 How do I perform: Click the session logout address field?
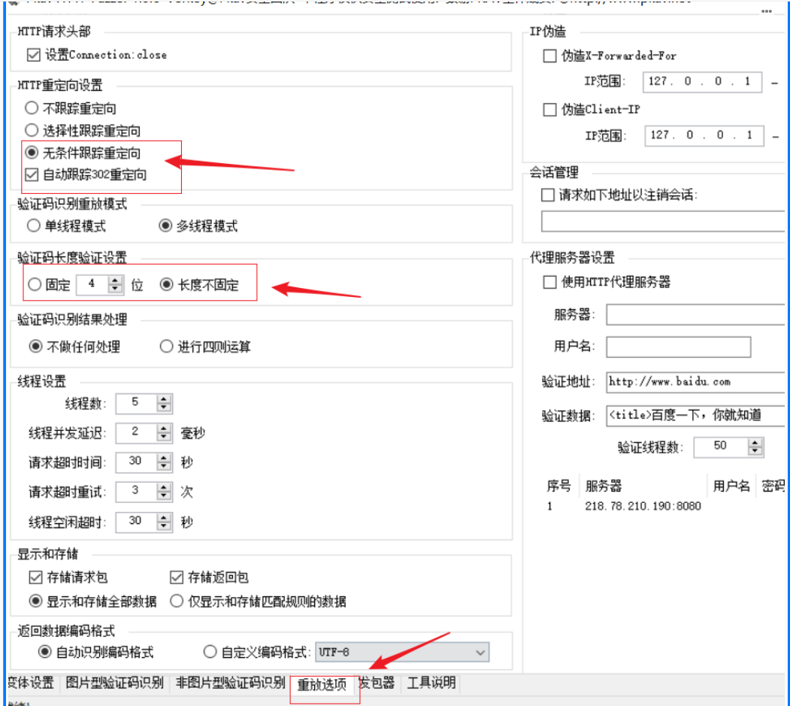coord(663,222)
